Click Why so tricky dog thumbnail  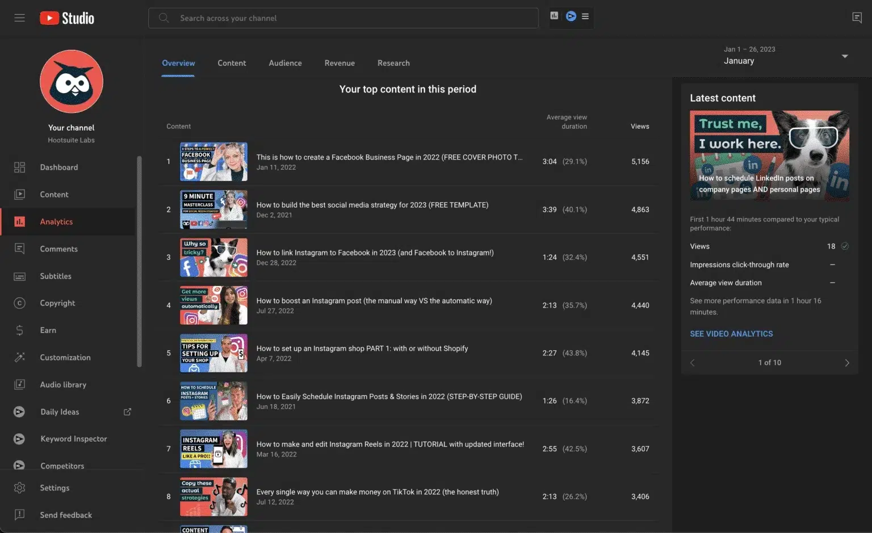coord(213,257)
